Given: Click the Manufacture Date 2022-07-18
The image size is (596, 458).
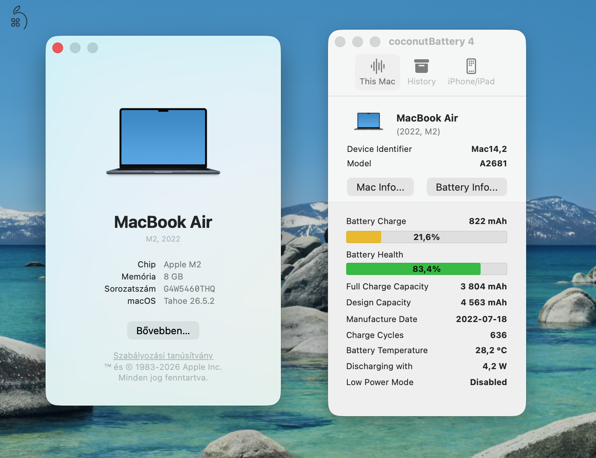Looking at the screenshot, I should coord(481,319).
